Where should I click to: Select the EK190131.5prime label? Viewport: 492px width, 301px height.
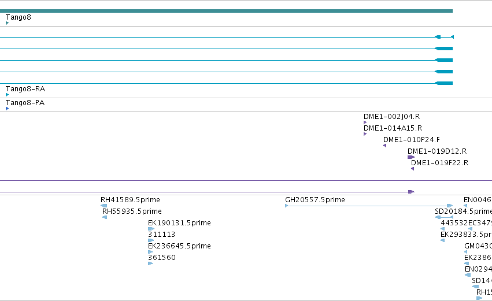click(x=179, y=223)
